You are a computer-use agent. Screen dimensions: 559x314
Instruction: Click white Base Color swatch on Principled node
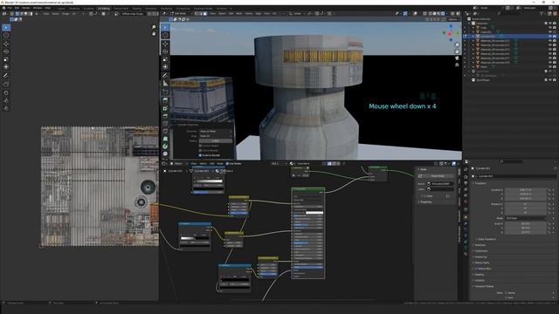pos(314,213)
